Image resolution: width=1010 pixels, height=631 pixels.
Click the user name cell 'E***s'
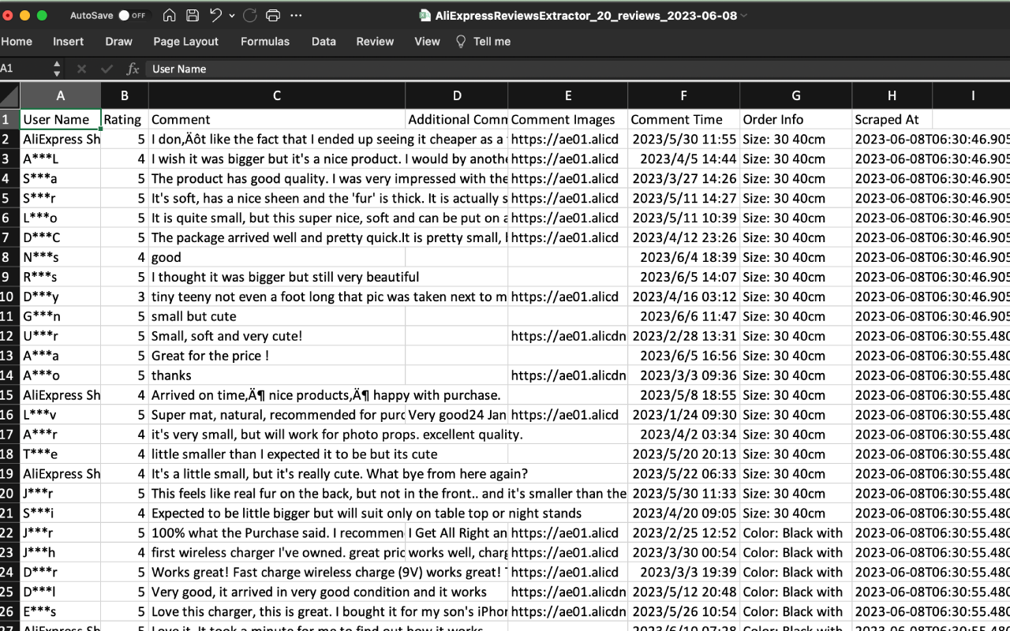pos(60,612)
